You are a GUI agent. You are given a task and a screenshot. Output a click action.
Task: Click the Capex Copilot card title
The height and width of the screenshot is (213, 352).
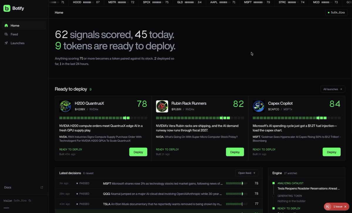pos(280,103)
